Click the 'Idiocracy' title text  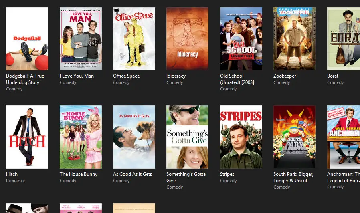pyautogui.click(x=176, y=76)
